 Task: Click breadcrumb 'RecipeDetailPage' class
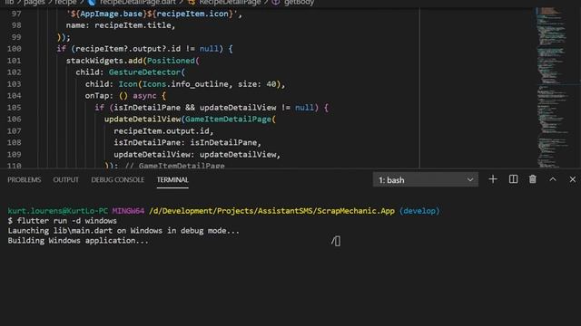(x=230, y=3)
